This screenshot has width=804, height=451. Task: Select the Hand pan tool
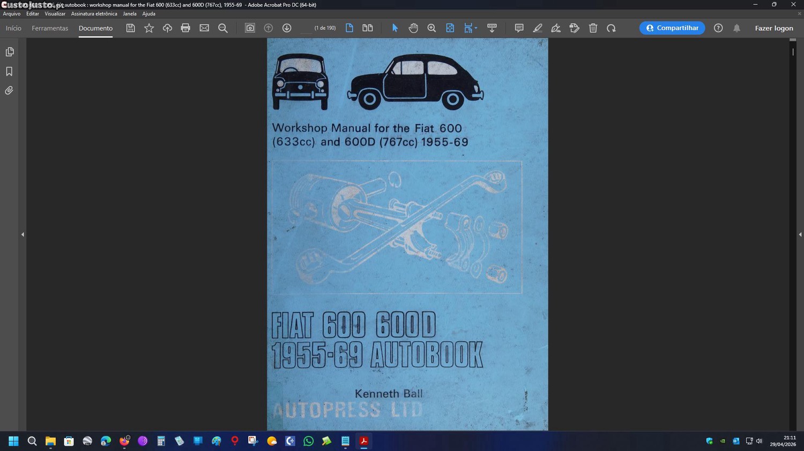(413, 28)
